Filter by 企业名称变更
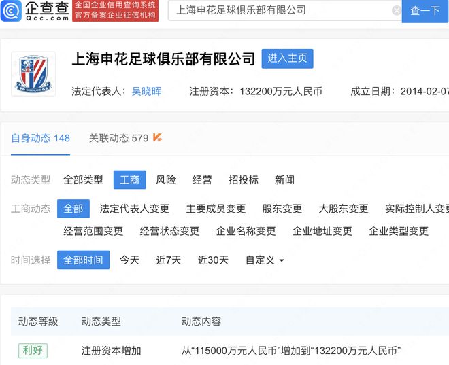 click(246, 231)
